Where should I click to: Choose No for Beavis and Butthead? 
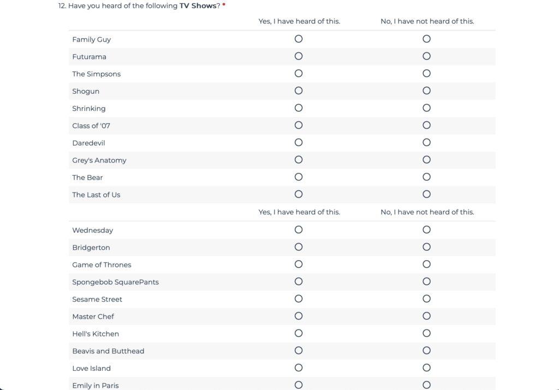[x=426, y=351]
